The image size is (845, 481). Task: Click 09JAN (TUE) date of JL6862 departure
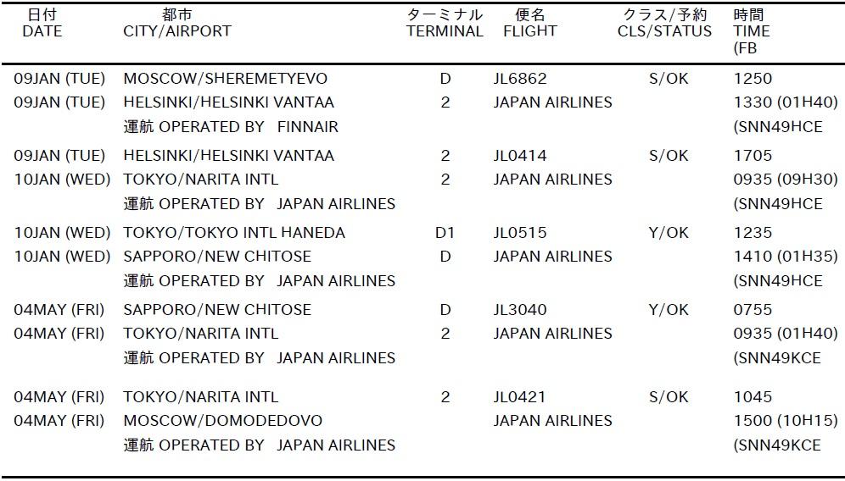[x=59, y=79]
